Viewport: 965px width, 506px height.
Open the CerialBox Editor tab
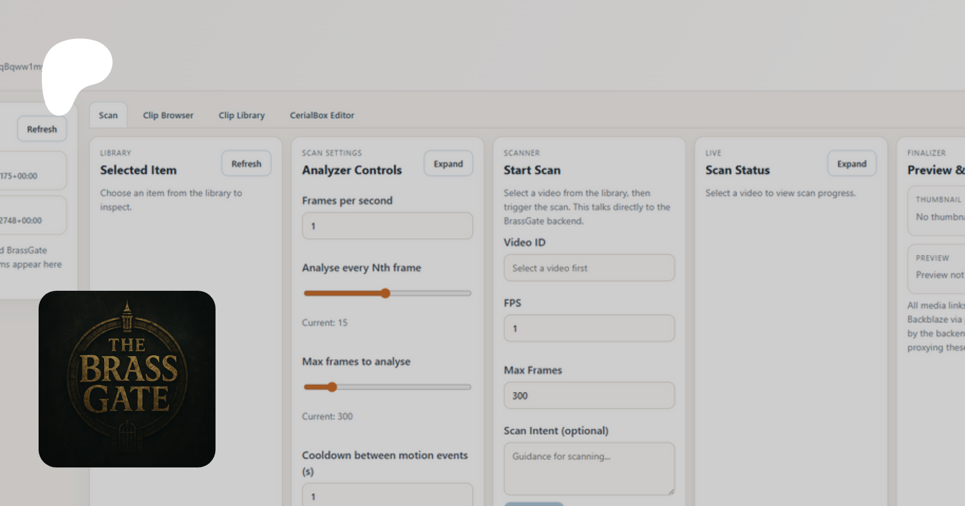click(x=322, y=115)
